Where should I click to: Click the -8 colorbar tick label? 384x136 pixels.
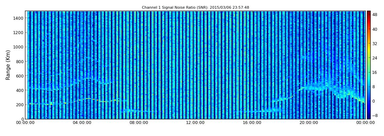[375, 115]
